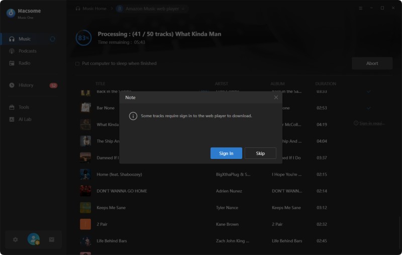Open the Music section in the sidebar
Viewport: 402px width, 255px height.
(x=25, y=39)
